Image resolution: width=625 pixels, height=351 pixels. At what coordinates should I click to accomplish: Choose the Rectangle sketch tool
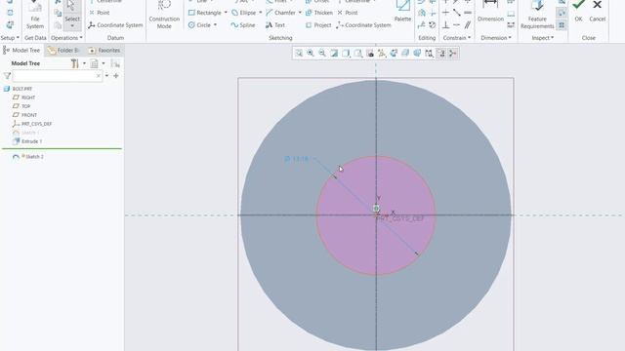point(205,13)
